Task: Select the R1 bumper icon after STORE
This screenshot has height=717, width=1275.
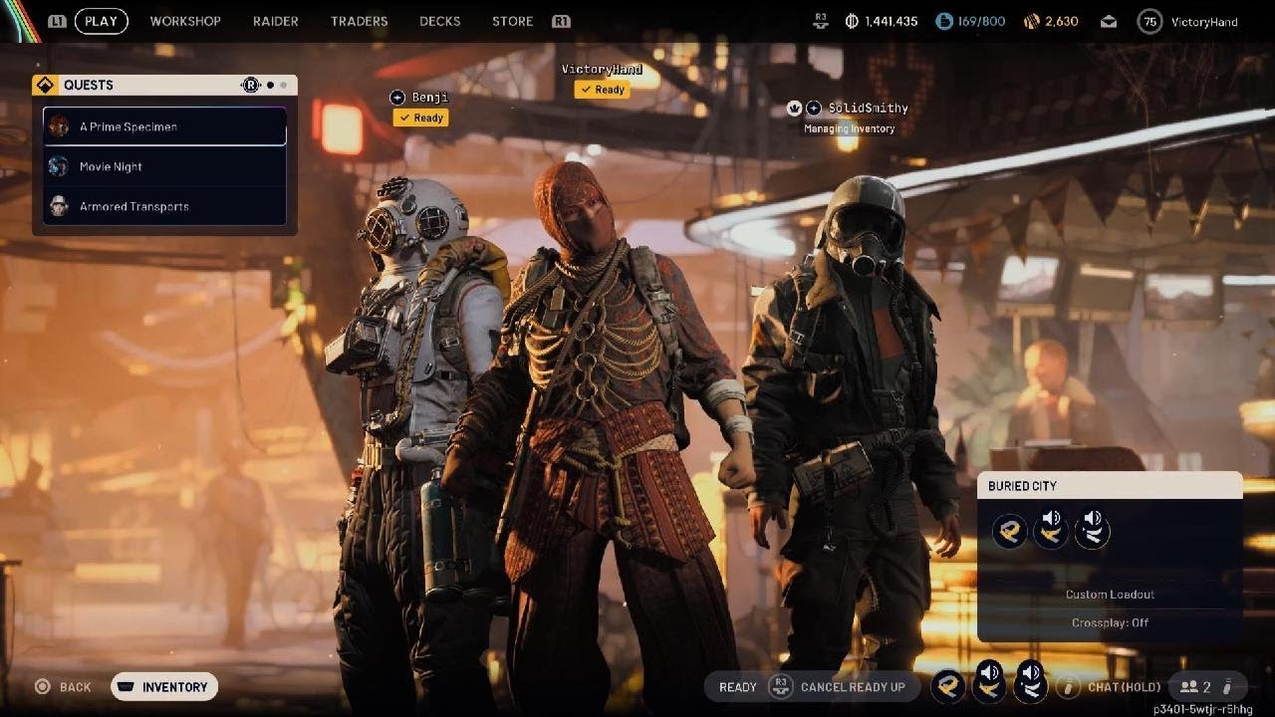Action: tap(561, 21)
